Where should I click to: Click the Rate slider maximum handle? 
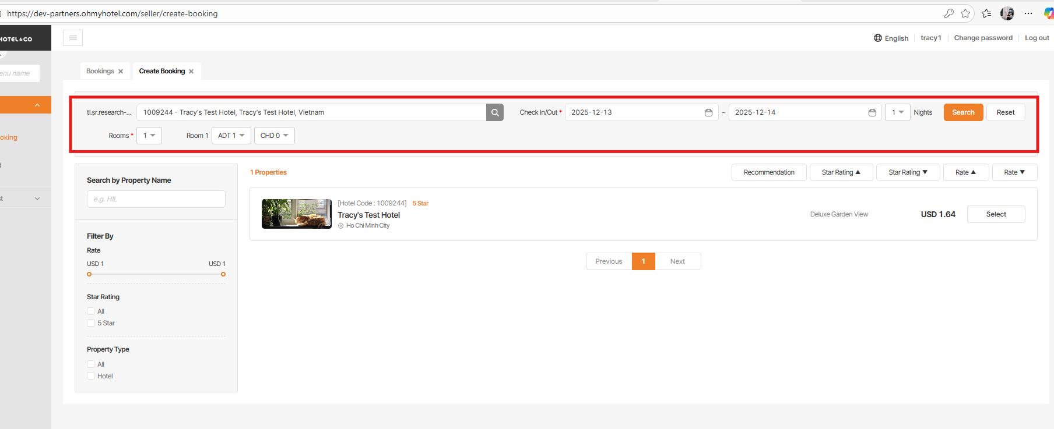pos(223,274)
